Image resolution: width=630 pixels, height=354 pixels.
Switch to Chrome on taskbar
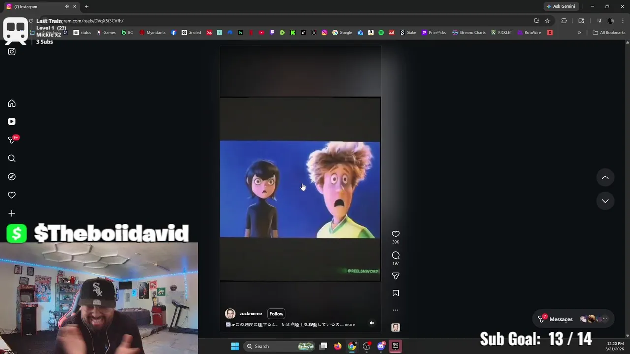[x=352, y=346]
